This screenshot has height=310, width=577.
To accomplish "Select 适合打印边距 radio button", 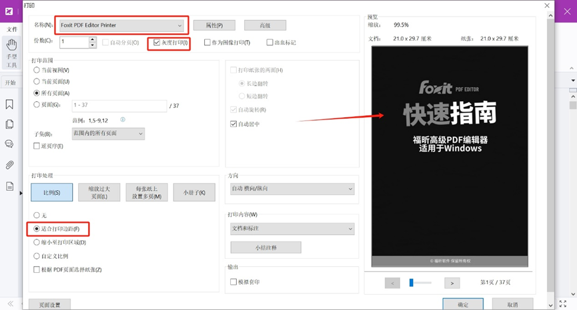I will tap(37, 229).
